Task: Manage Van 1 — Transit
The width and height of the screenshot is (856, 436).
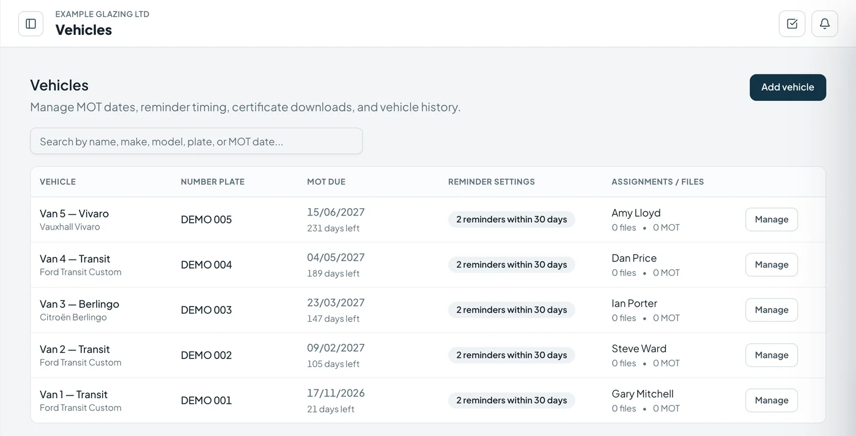Action: coord(771,400)
